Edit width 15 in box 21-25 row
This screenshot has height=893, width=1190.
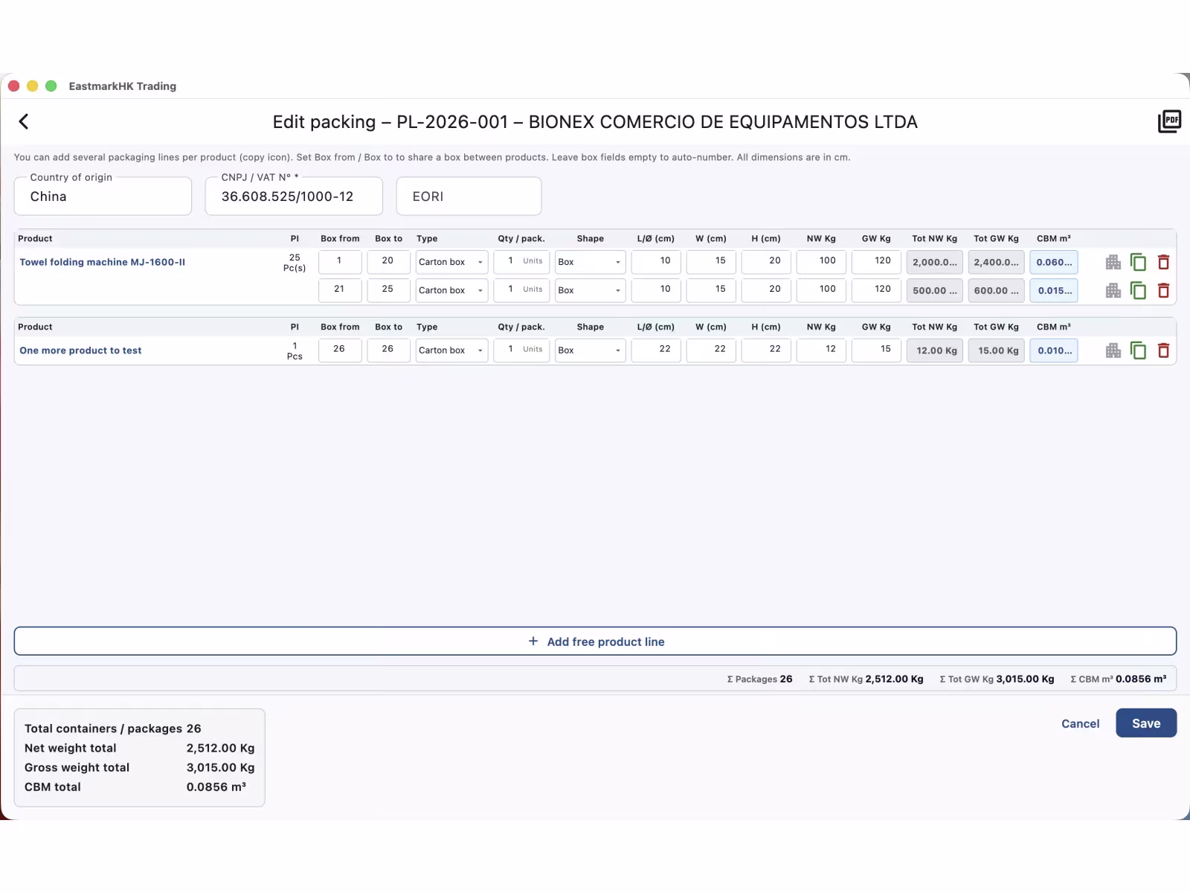[711, 289]
